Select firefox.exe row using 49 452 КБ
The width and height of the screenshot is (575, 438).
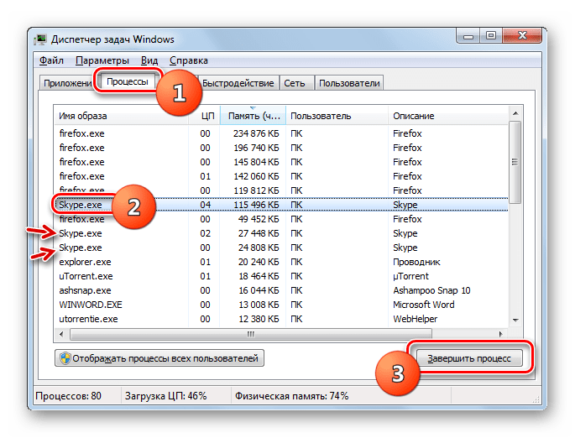(281, 219)
